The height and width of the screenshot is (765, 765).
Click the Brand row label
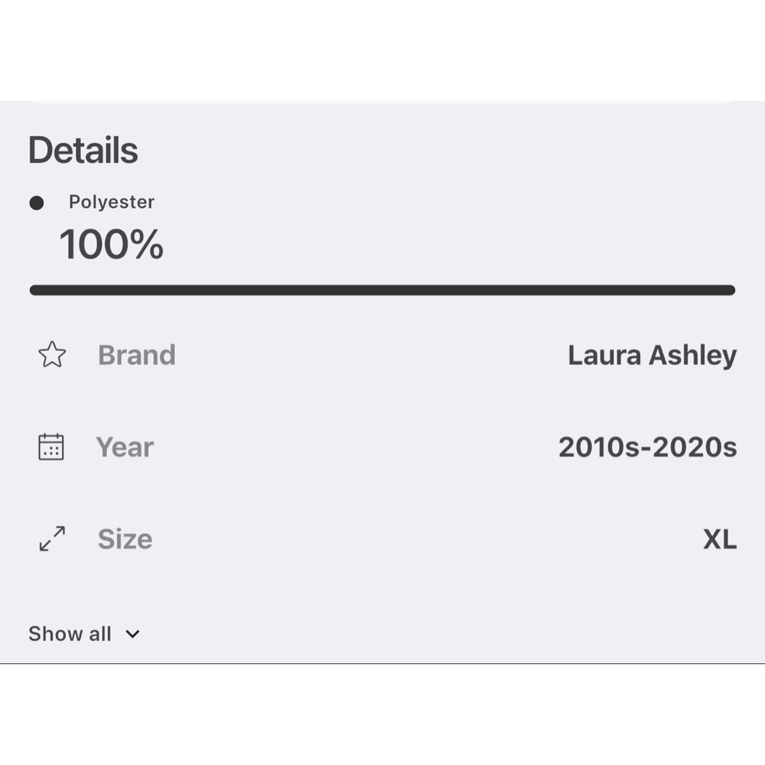(137, 355)
